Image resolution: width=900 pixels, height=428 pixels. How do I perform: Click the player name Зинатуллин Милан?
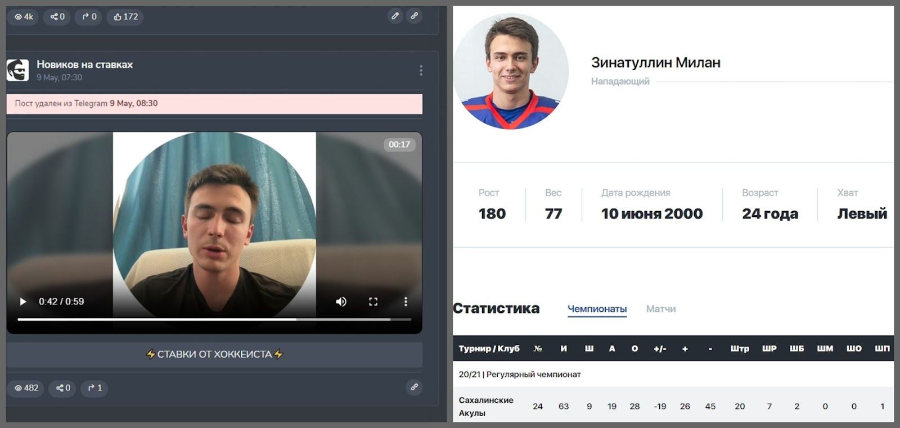pos(656,63)
